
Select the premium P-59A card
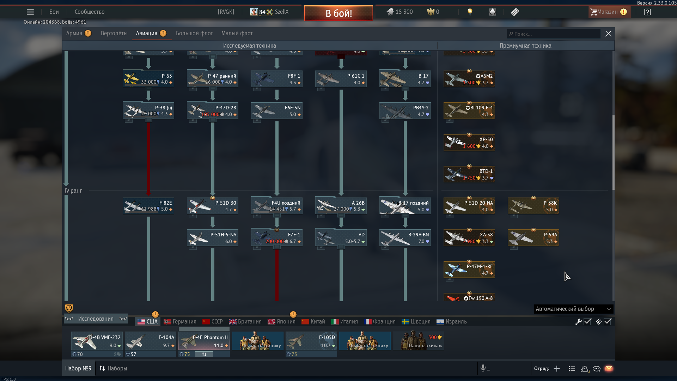pos(533,237)
